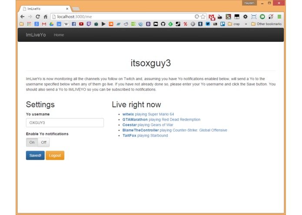Open the Gmail bookmark
Viewport: 302px width, 215px height.
click(44, 24)
